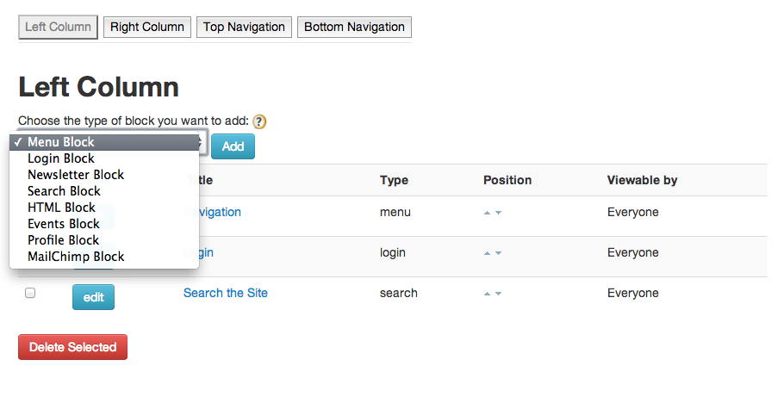Click the red Delete Selected button
The height and width of the screenshot is (397, 784).
(73, 347)
